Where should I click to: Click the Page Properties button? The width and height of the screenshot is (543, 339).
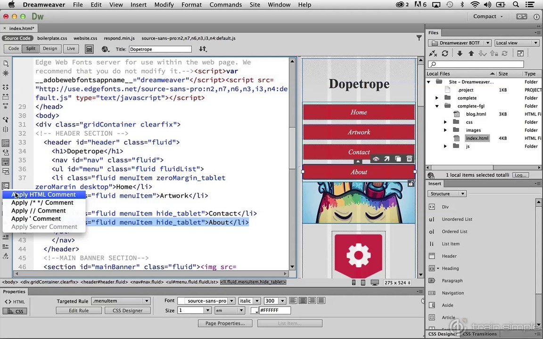(x=225, y=323)
